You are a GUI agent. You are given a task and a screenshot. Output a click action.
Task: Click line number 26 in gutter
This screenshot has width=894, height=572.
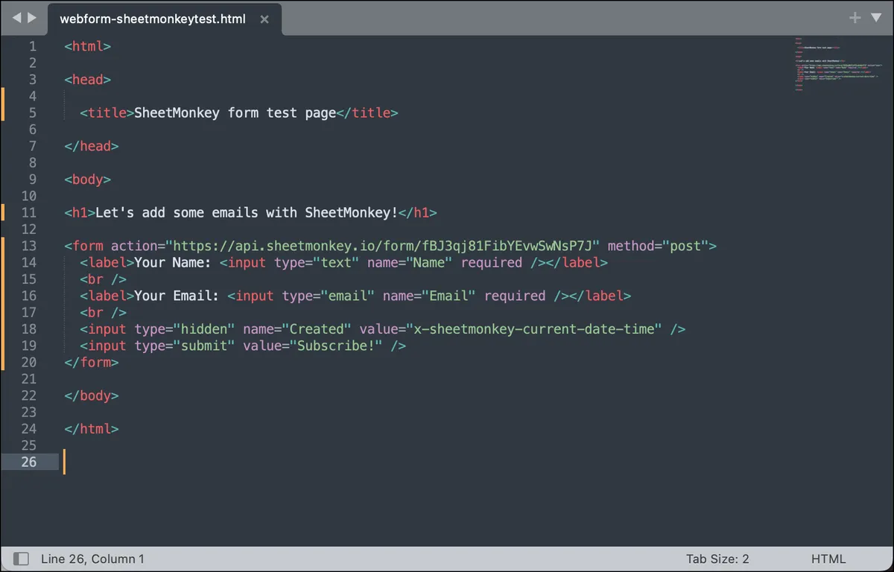point(28,462)
